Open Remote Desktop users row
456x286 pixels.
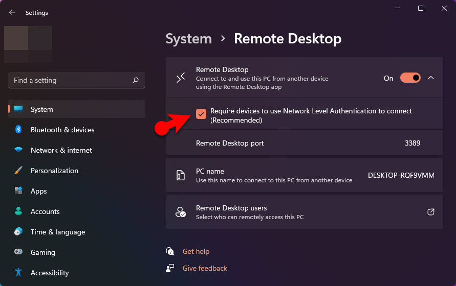click(x=305, y=212)
